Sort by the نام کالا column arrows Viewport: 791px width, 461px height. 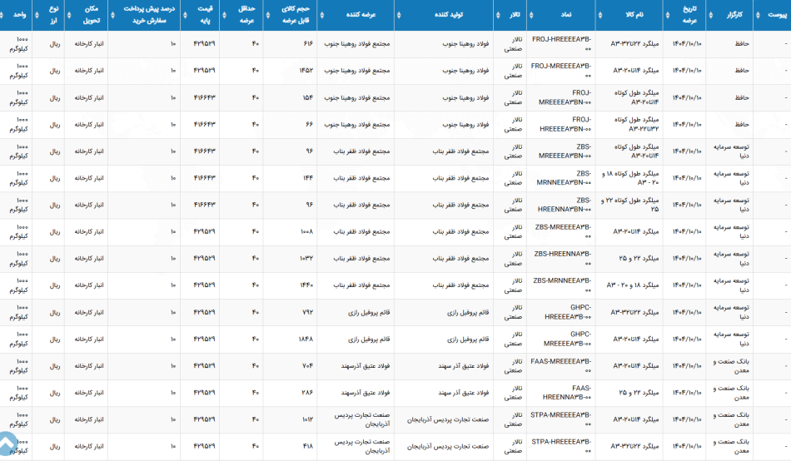point(599,15)
